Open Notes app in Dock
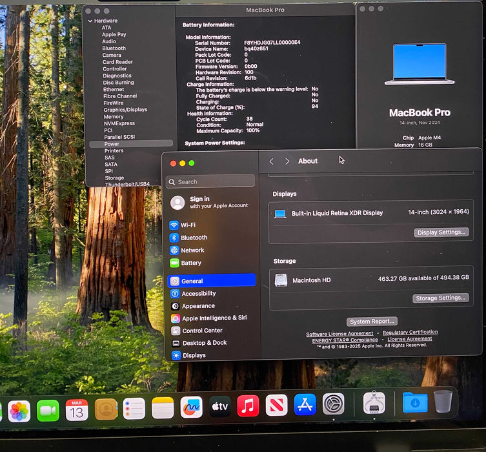The width and height of the screenshot is (486, 452). coord(163,408)
